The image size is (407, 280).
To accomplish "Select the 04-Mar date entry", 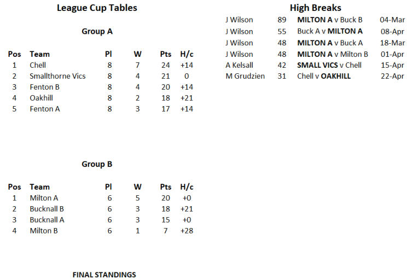I will [392, 20].
